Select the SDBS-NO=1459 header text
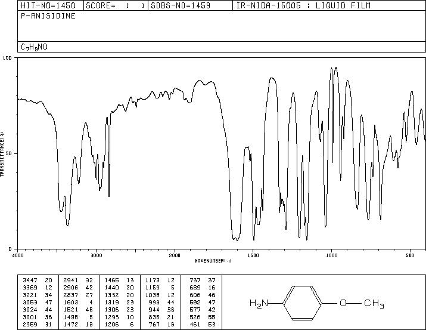 pyautogui.click(x=181, y=5)
